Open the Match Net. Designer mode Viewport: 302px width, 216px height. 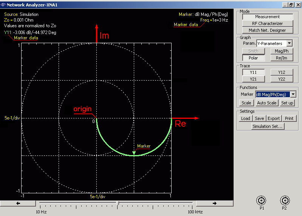pos(268,30)
